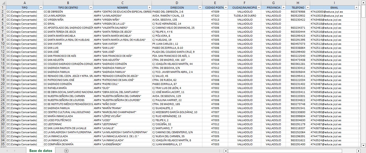This screenshot has height=153, width=366.
Task: Open the EMAIL column filter dropdown
Action: pyautogui.click(x=356, y=8)
